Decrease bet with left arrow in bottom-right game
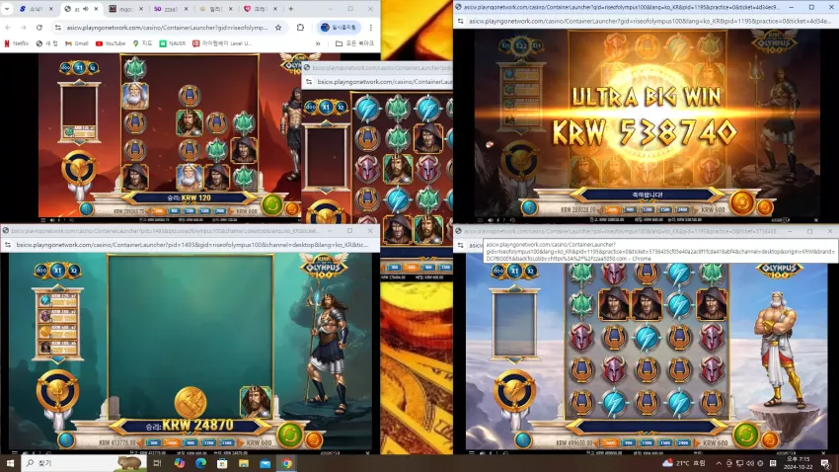This screenshot has height=472, width=839. click(x=597, y=442)
